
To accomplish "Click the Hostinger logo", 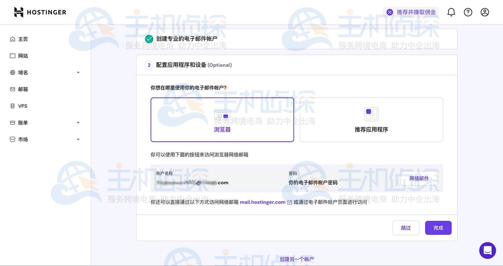I will (40, 12).
